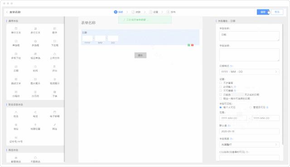The image size is (290, 167).
Task: Click the 预览 preview button
Action: (x=277, y=12)
